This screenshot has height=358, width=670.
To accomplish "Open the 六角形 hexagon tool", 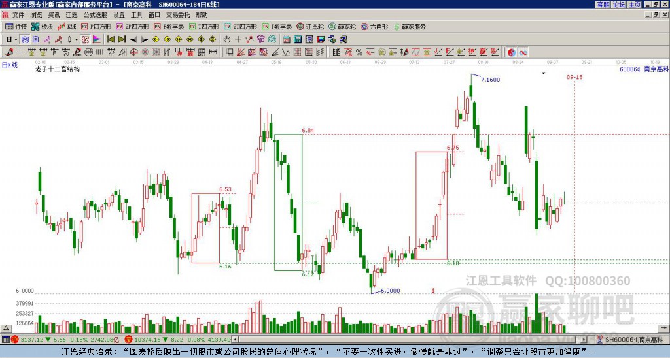I will click(x=374, y=26).
